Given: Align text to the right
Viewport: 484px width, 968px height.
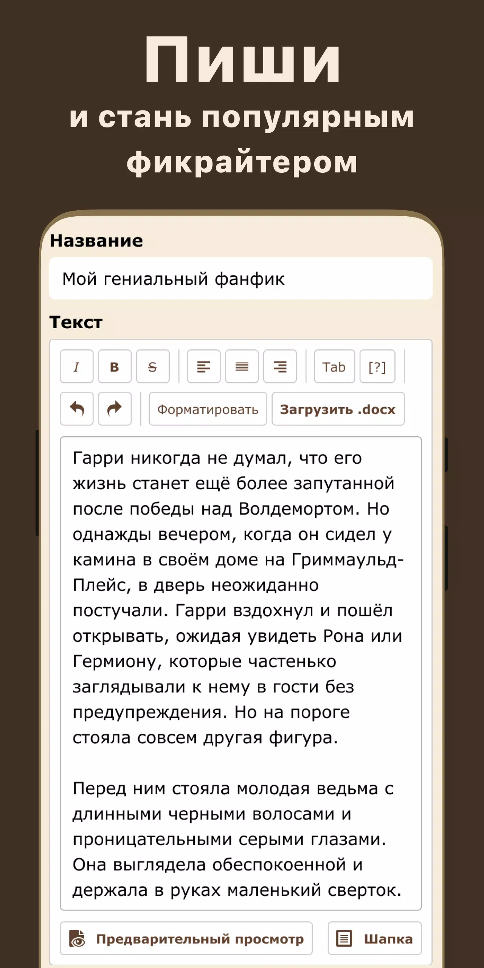Looking at the screenshot, I should (280, 366).
